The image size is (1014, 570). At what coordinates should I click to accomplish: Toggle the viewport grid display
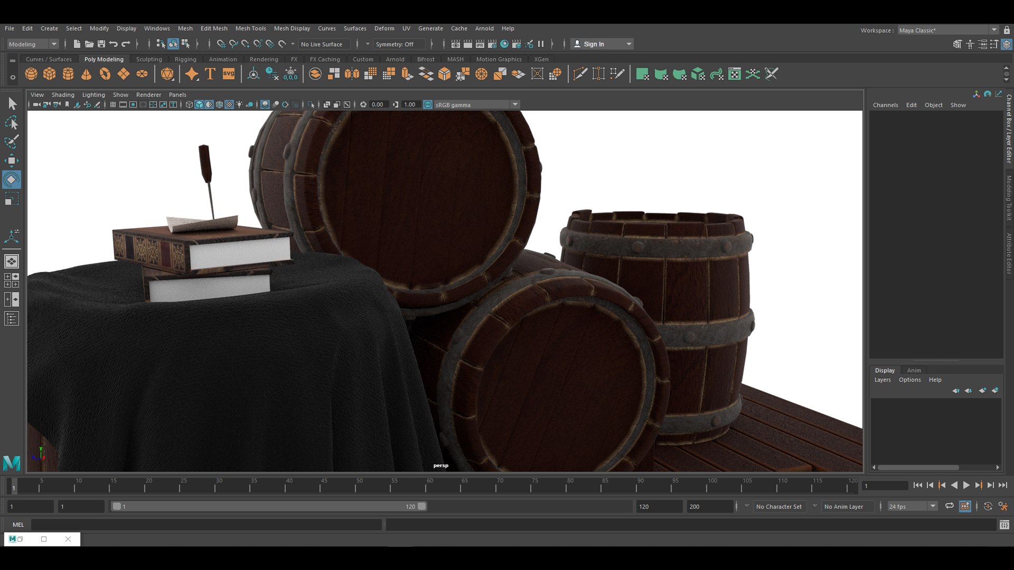coord(113,104)
